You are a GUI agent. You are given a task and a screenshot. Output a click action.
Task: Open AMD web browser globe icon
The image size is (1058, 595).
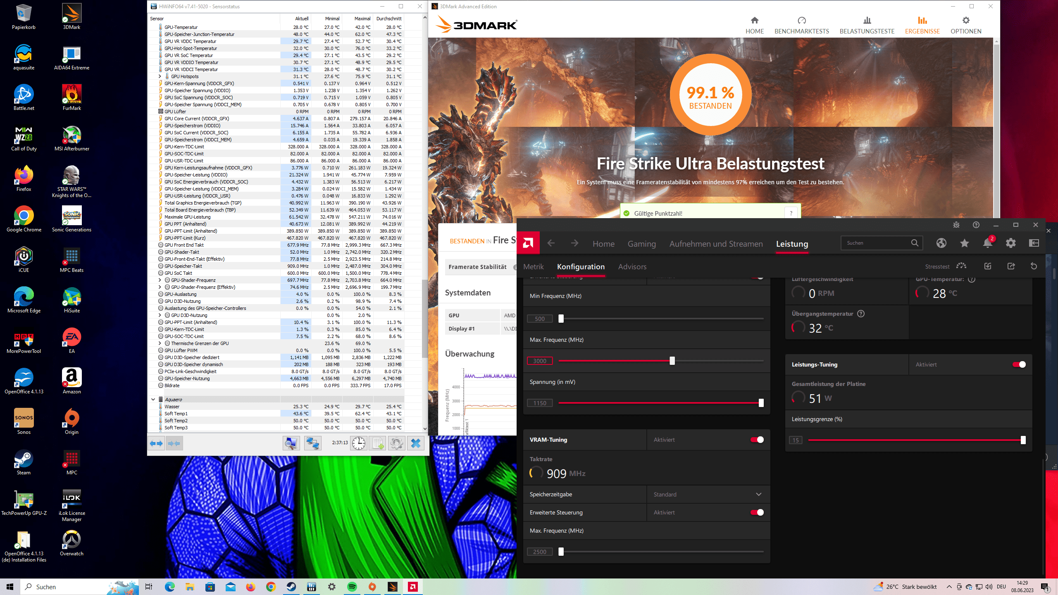(x=941, y=243)
